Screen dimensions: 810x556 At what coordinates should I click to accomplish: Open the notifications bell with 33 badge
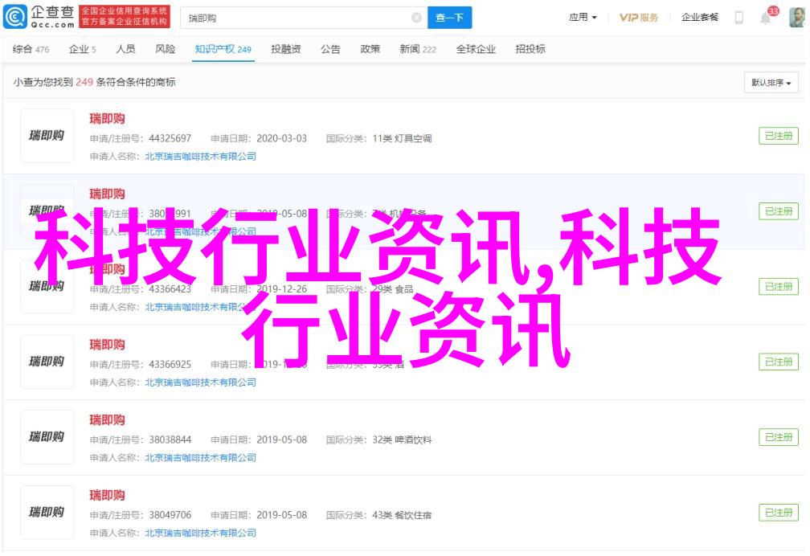[766, 18]
